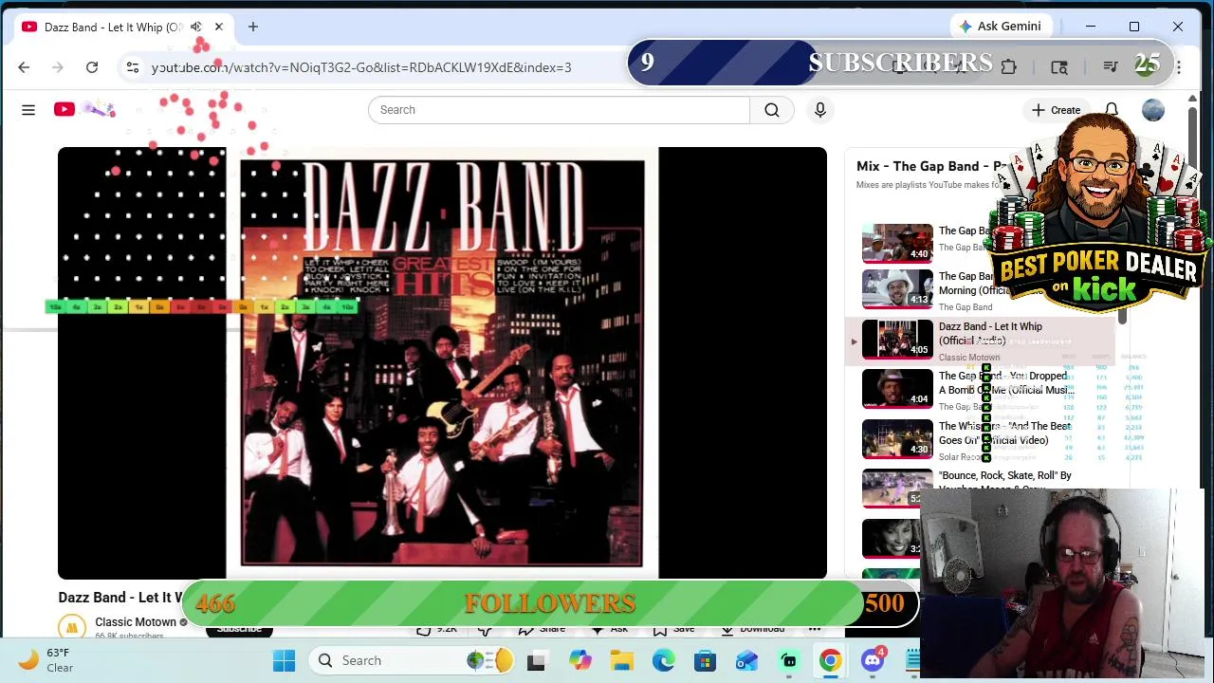The width and height of the screenshot is (1214, 683).
Task: Click the Save button below the video
Action: coord(674,629)
